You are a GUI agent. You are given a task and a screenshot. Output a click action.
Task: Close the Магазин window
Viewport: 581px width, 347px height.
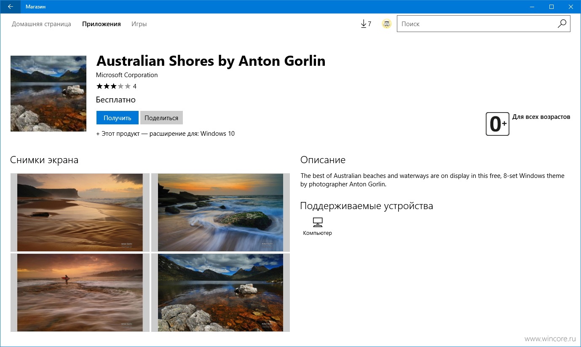pyautogui.click(x=571, y=7)
